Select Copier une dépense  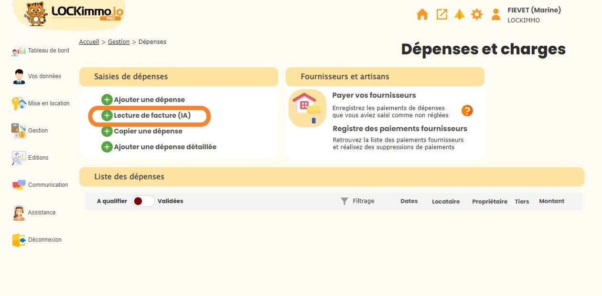[x=148, y=131]
